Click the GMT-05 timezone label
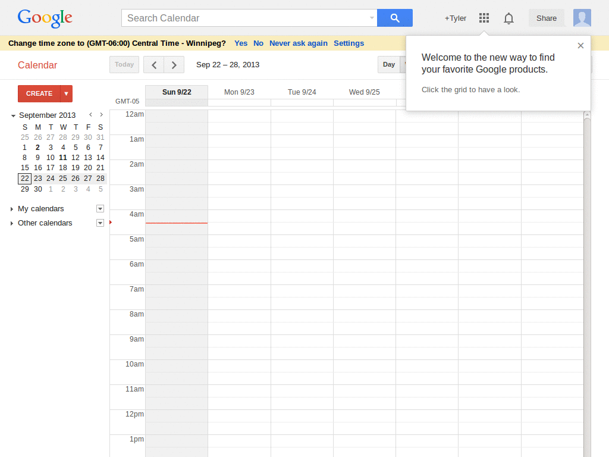The image size is (609, 457). click(x=127, y=101)
